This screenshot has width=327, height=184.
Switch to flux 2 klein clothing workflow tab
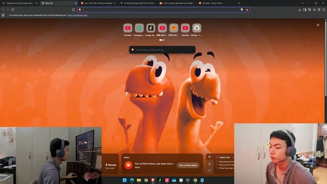98,3
